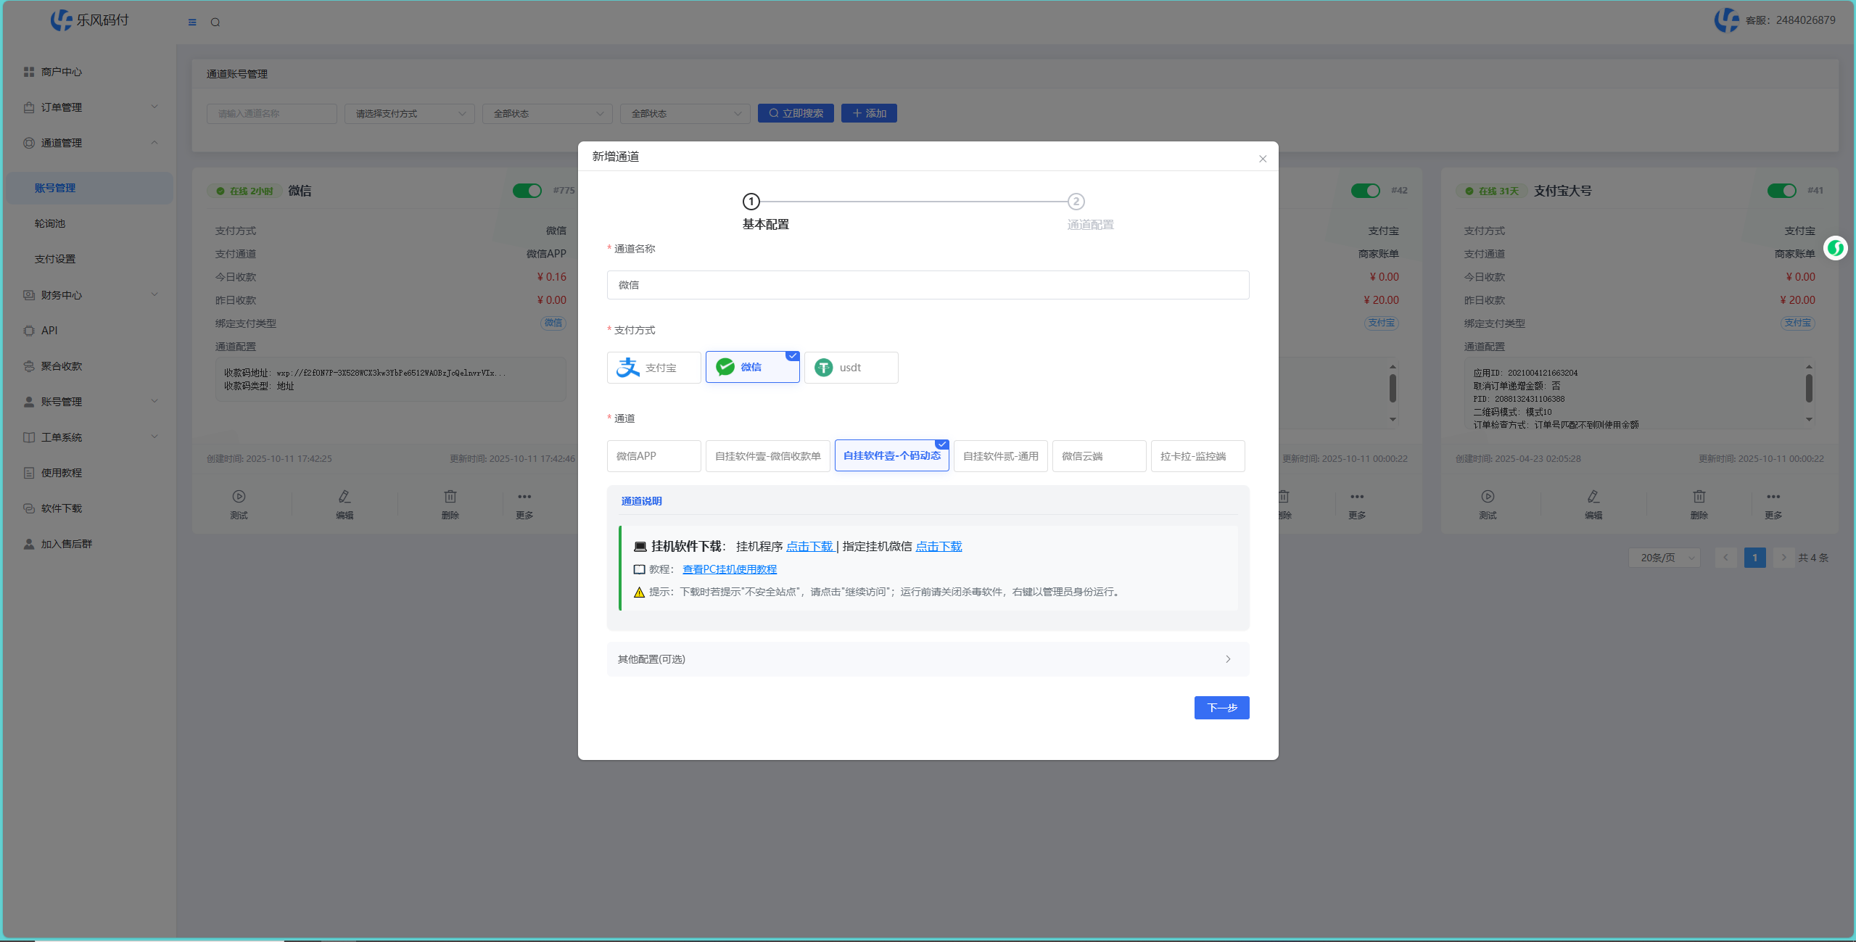
Task: Click the 更多 dots icon on 支付宝大号 card
Action: pos(1773,497)
